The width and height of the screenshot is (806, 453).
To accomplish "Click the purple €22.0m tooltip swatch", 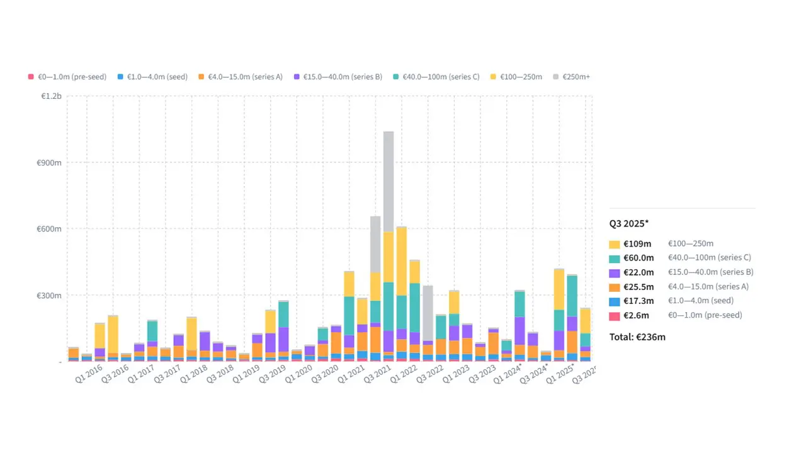I will [615, 272].
